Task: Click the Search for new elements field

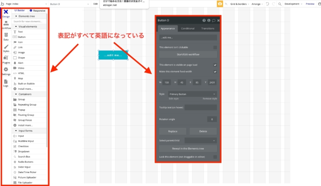Action: click(x=29, y=21)
